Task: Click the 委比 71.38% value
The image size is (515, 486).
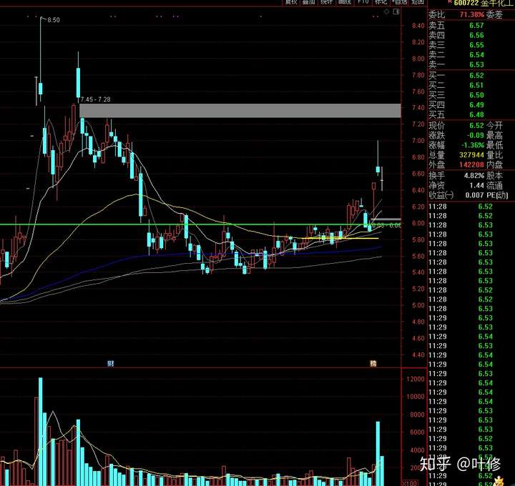Action: click(x=471, y=15)
